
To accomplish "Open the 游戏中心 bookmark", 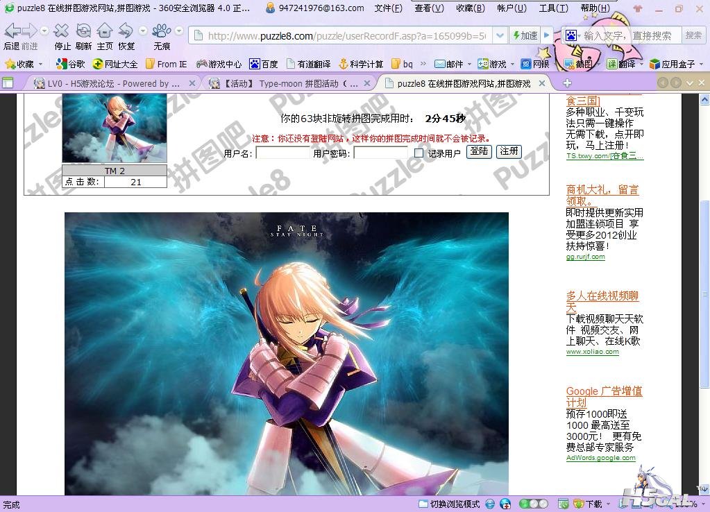I will coord(219,65).
